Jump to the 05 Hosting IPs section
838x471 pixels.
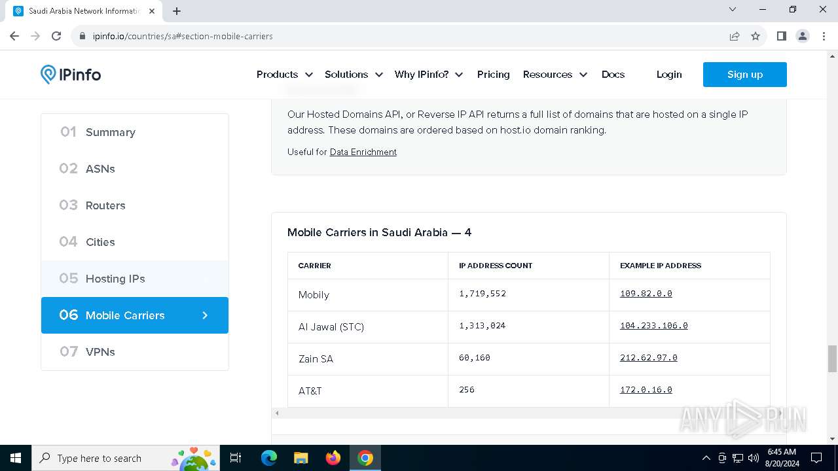pyautogui.click(x=135, y=279)
